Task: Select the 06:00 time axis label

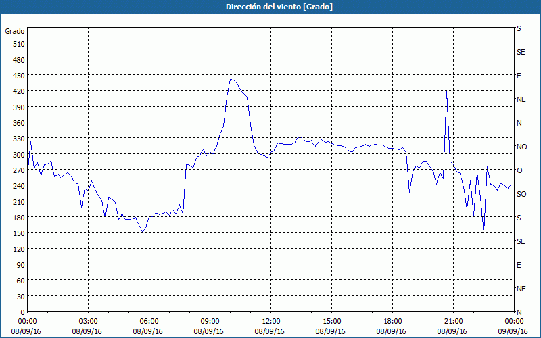Action: [149, 322]
